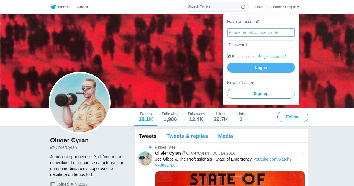Open the About menu item

click(x=83, y=7)
